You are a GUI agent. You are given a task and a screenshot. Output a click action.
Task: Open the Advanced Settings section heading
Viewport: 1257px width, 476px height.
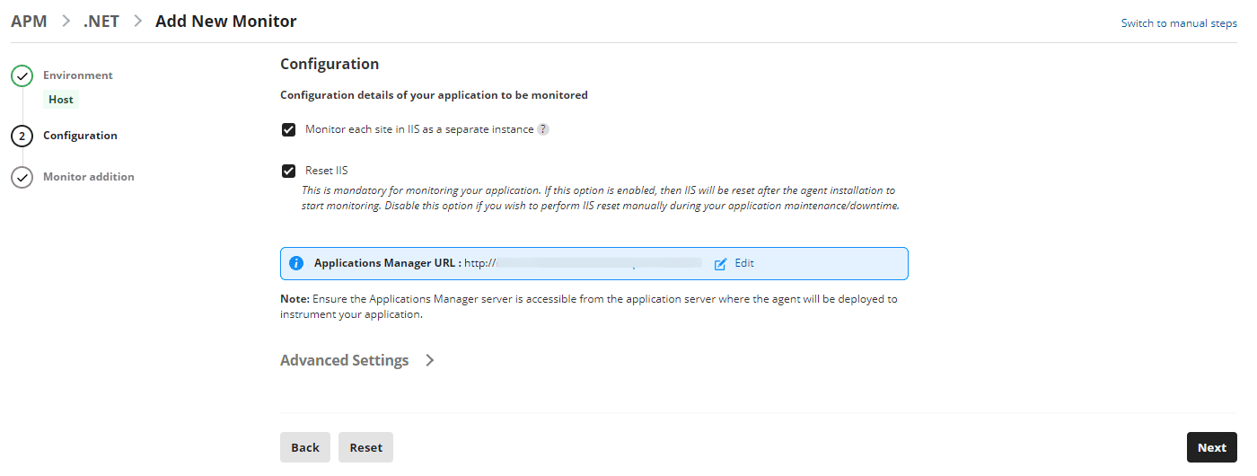coord(344,360)
